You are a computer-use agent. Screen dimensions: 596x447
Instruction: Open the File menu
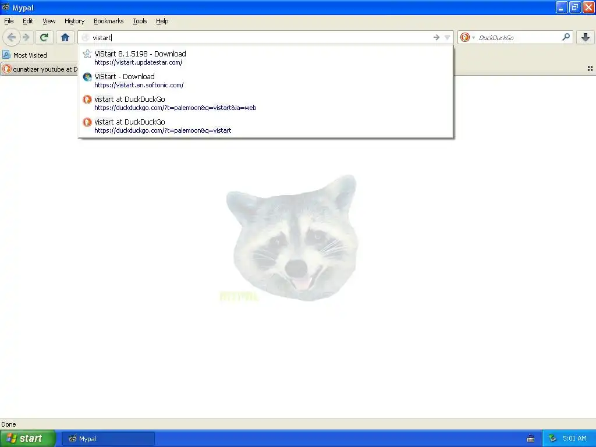coord(9,21)
